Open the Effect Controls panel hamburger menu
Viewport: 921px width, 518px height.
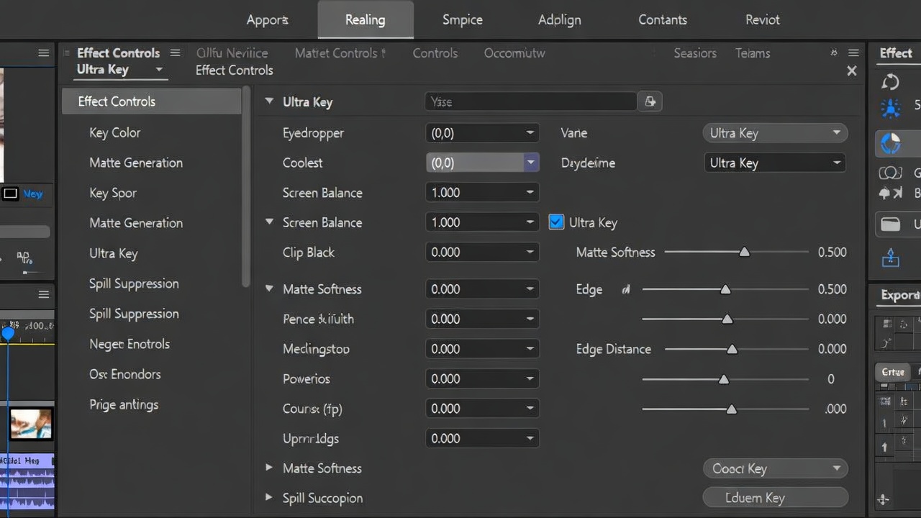click(x=175, y=53)
